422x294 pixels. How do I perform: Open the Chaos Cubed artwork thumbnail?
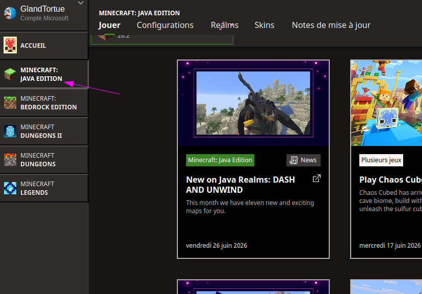coord(386,103)
